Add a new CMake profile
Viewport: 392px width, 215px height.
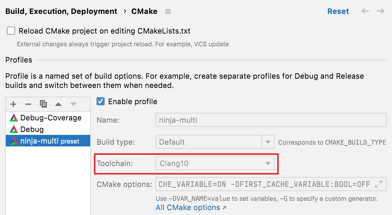click(13, 104)
